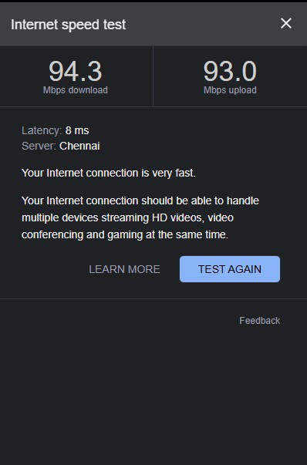Click the paragraph about multiple devices streaming
307x465 pixels.
click(x=140, y=217)
